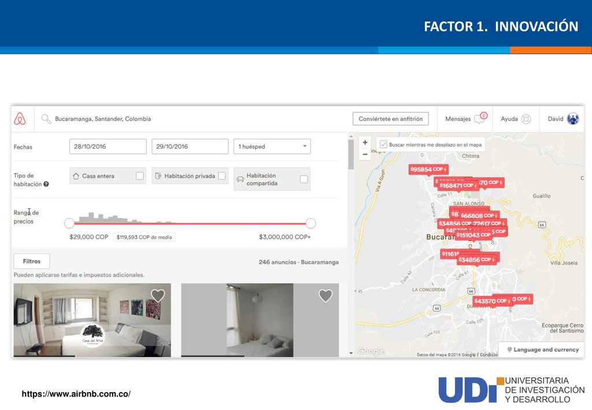Click the search magnifier icon

click(x=46, y=119)
